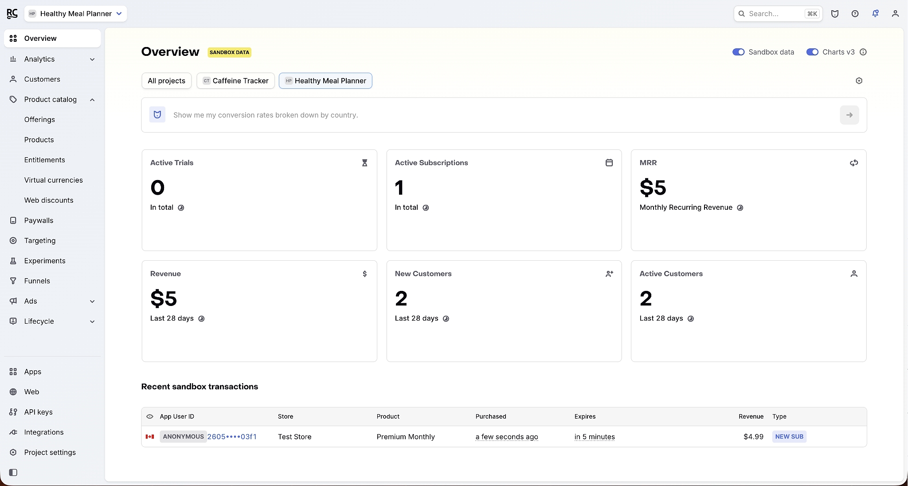The image size is (908, 486).
Task: Open the Healthy Meal Planner project dropdown
Action: [75, 14]
